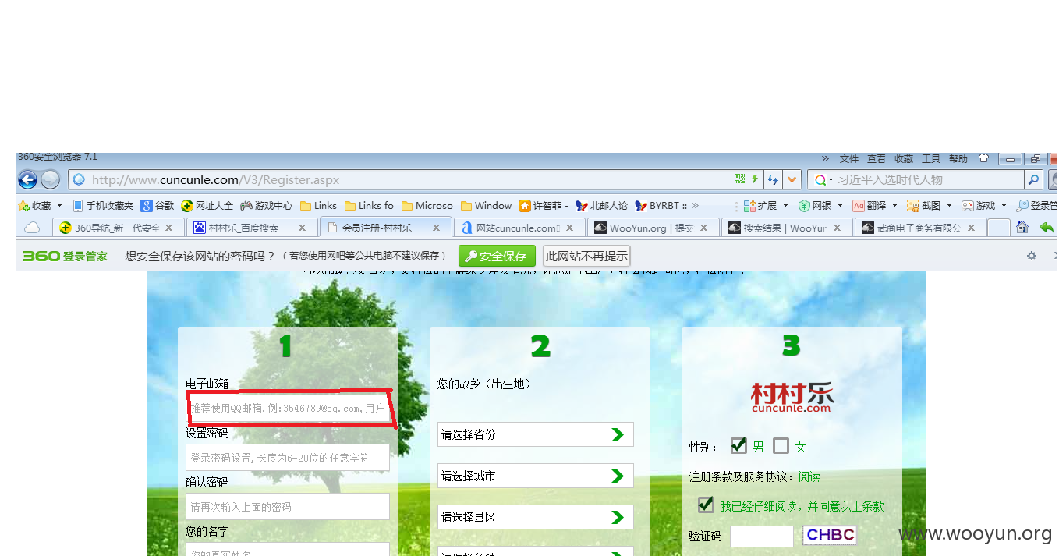The width and height of the screenshot is (1059, 556).
Task: Open the 阅读 terms link
Action: click(809, 476)
